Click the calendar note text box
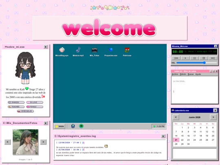Image resolution: width=220 pixels, height=165 pixels. click(195, 154)
